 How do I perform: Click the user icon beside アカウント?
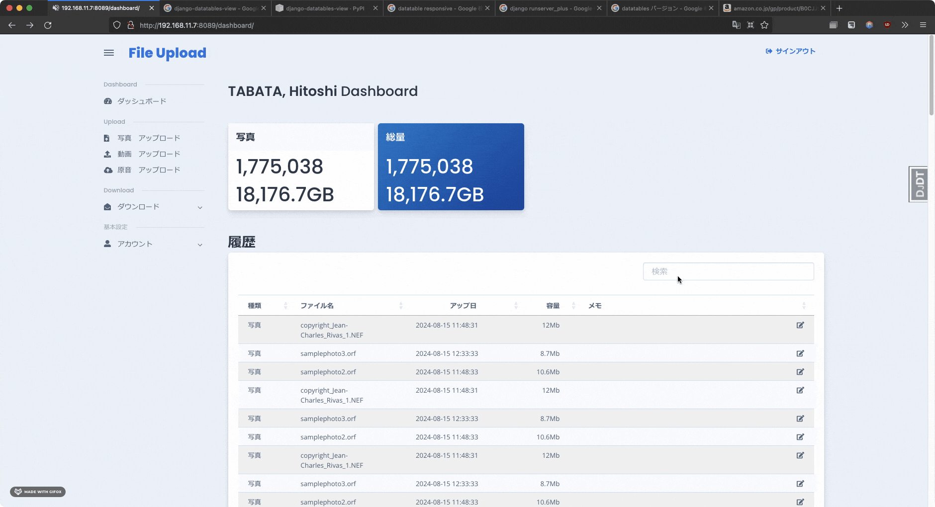click(107, 244)
